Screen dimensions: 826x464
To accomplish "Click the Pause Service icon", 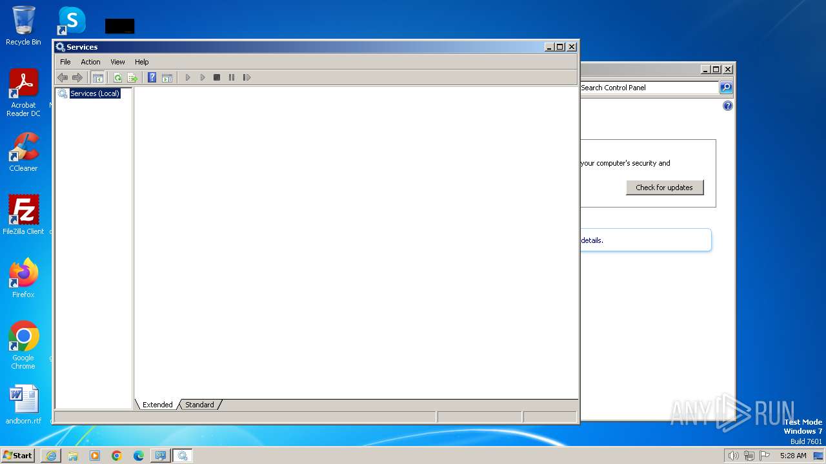I will (x=232, y=77).
